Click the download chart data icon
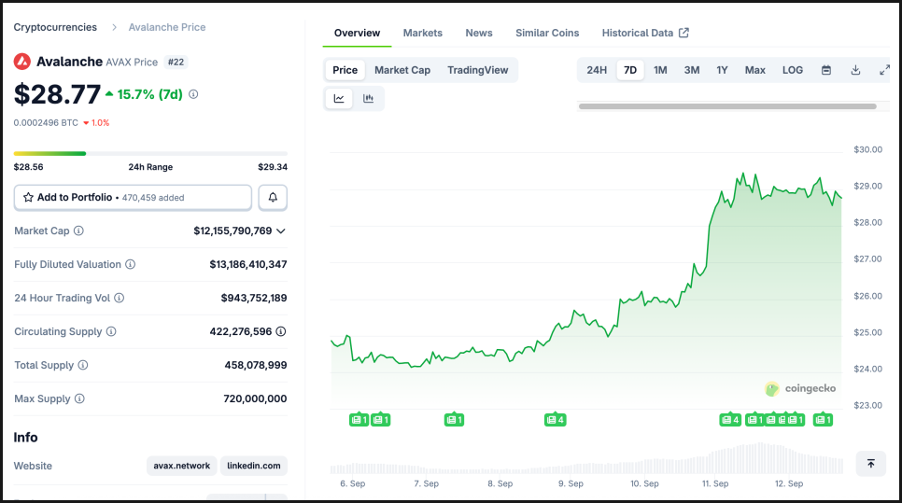This screenshot has height=503, width=902. [855, 70]
